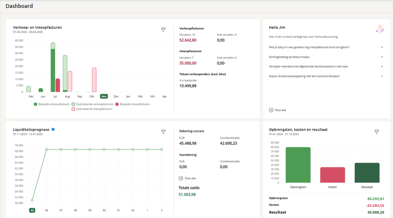Click the Jul paid sales invoices bar

pyautogui.click(x=53, y=71)
